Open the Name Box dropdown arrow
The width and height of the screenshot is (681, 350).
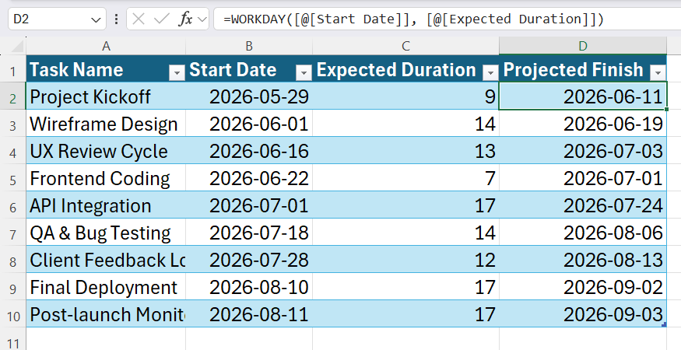pos(96,19)
